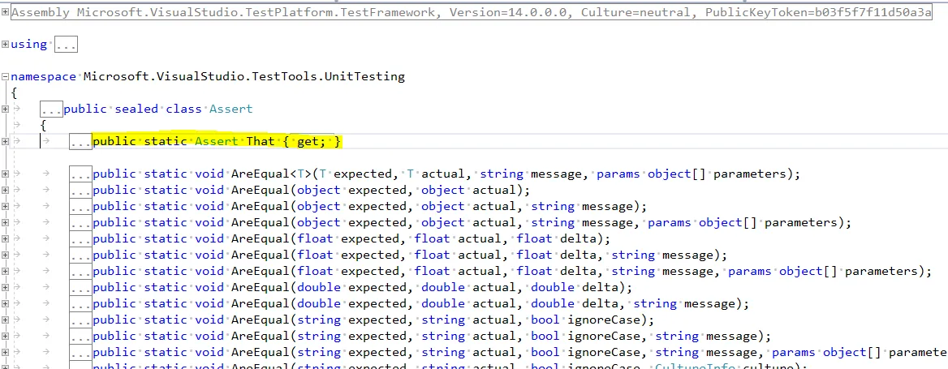This screenshot has height=369, width=948.
Task: Expand margin plus for AreEqual double overload ending delta)
Action: 5,287
